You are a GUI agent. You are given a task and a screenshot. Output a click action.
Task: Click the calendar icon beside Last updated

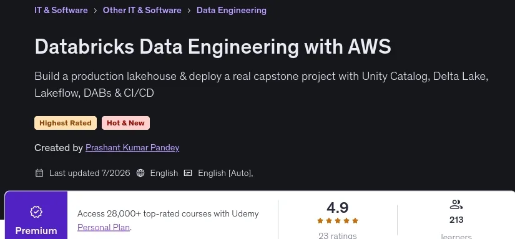coord(39,173)
